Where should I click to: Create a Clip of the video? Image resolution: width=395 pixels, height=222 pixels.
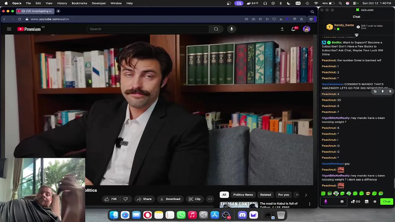195,199
